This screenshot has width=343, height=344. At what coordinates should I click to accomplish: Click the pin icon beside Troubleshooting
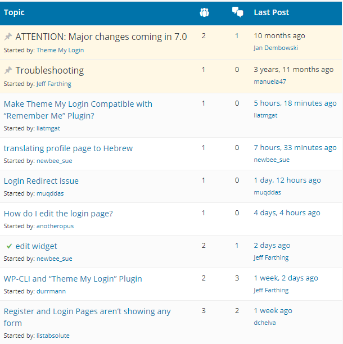pyautogui.click(x=8, y=71)
